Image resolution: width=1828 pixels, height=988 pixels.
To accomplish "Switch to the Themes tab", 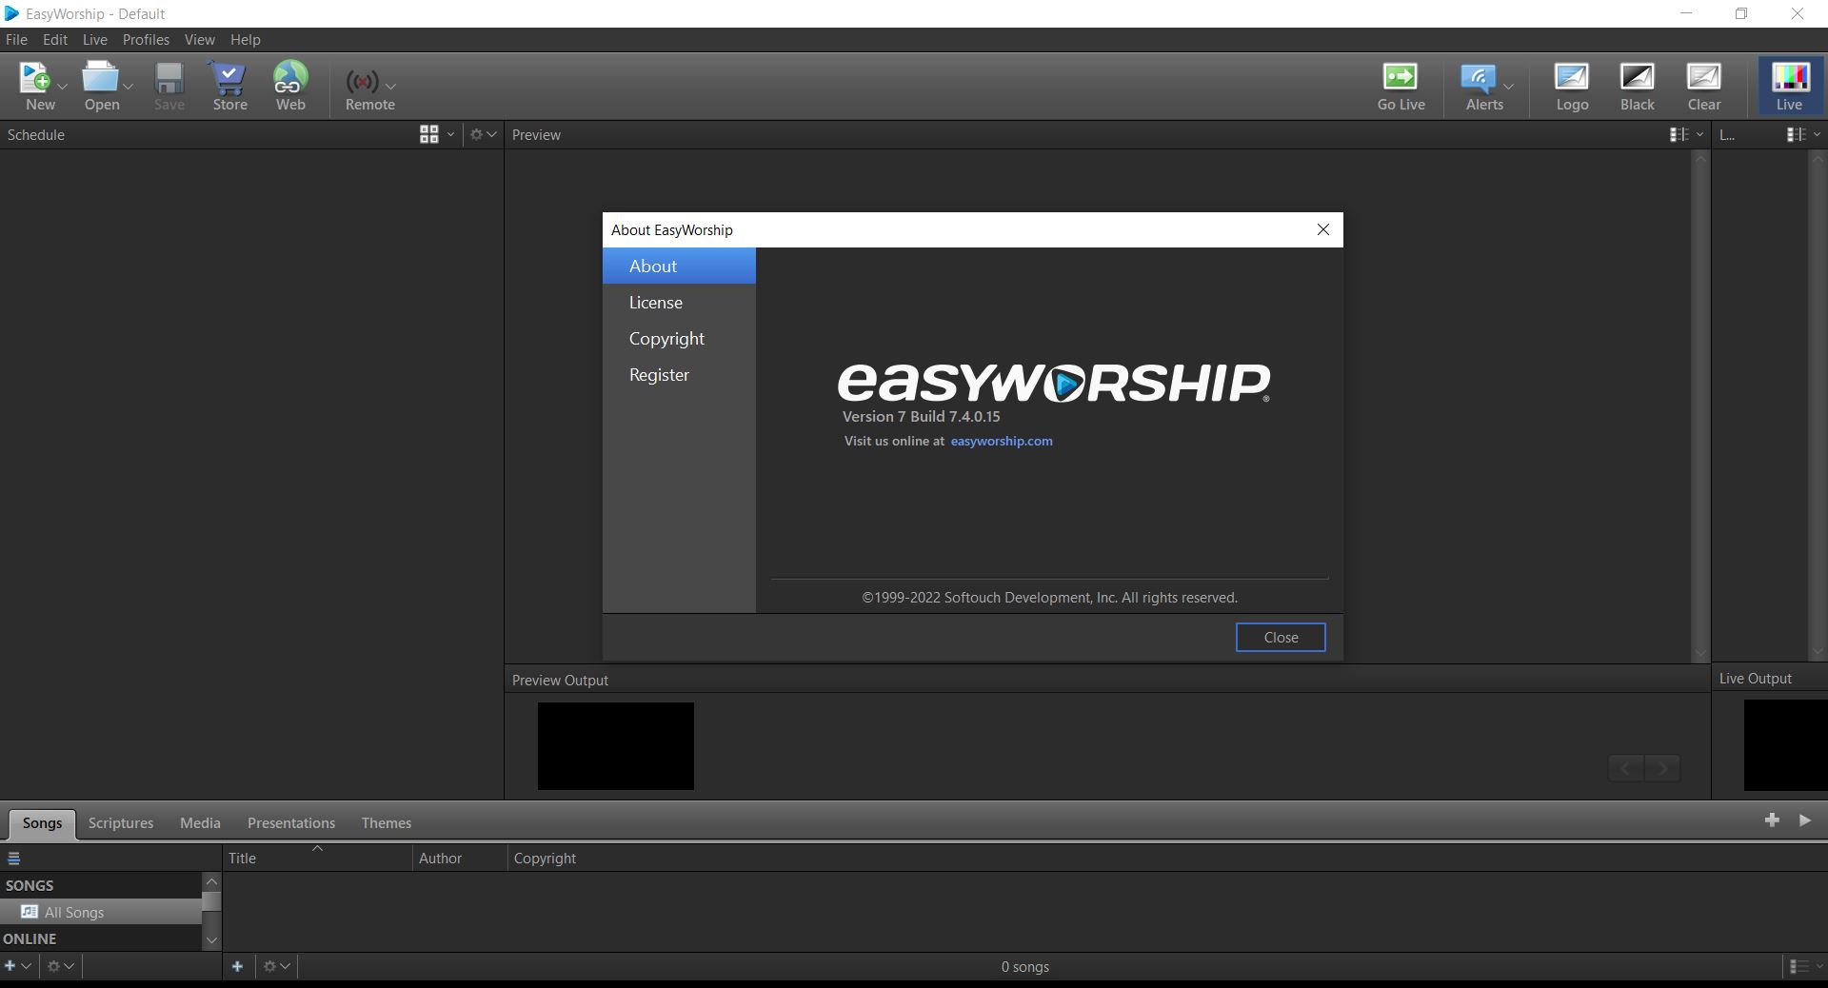I will 387,823.
